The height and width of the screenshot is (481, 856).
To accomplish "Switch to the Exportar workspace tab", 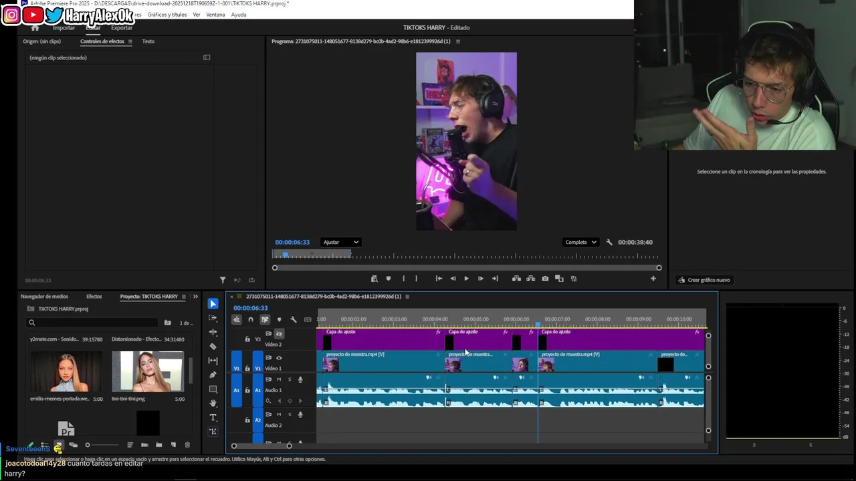I will (122, 28).
